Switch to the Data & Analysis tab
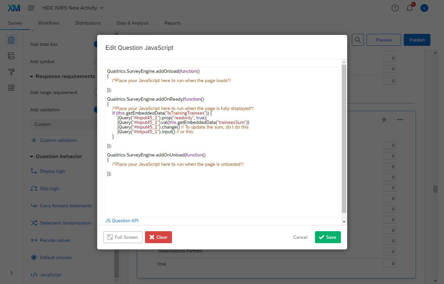Screen dimensions: 444x284 [x=133, y=23]
